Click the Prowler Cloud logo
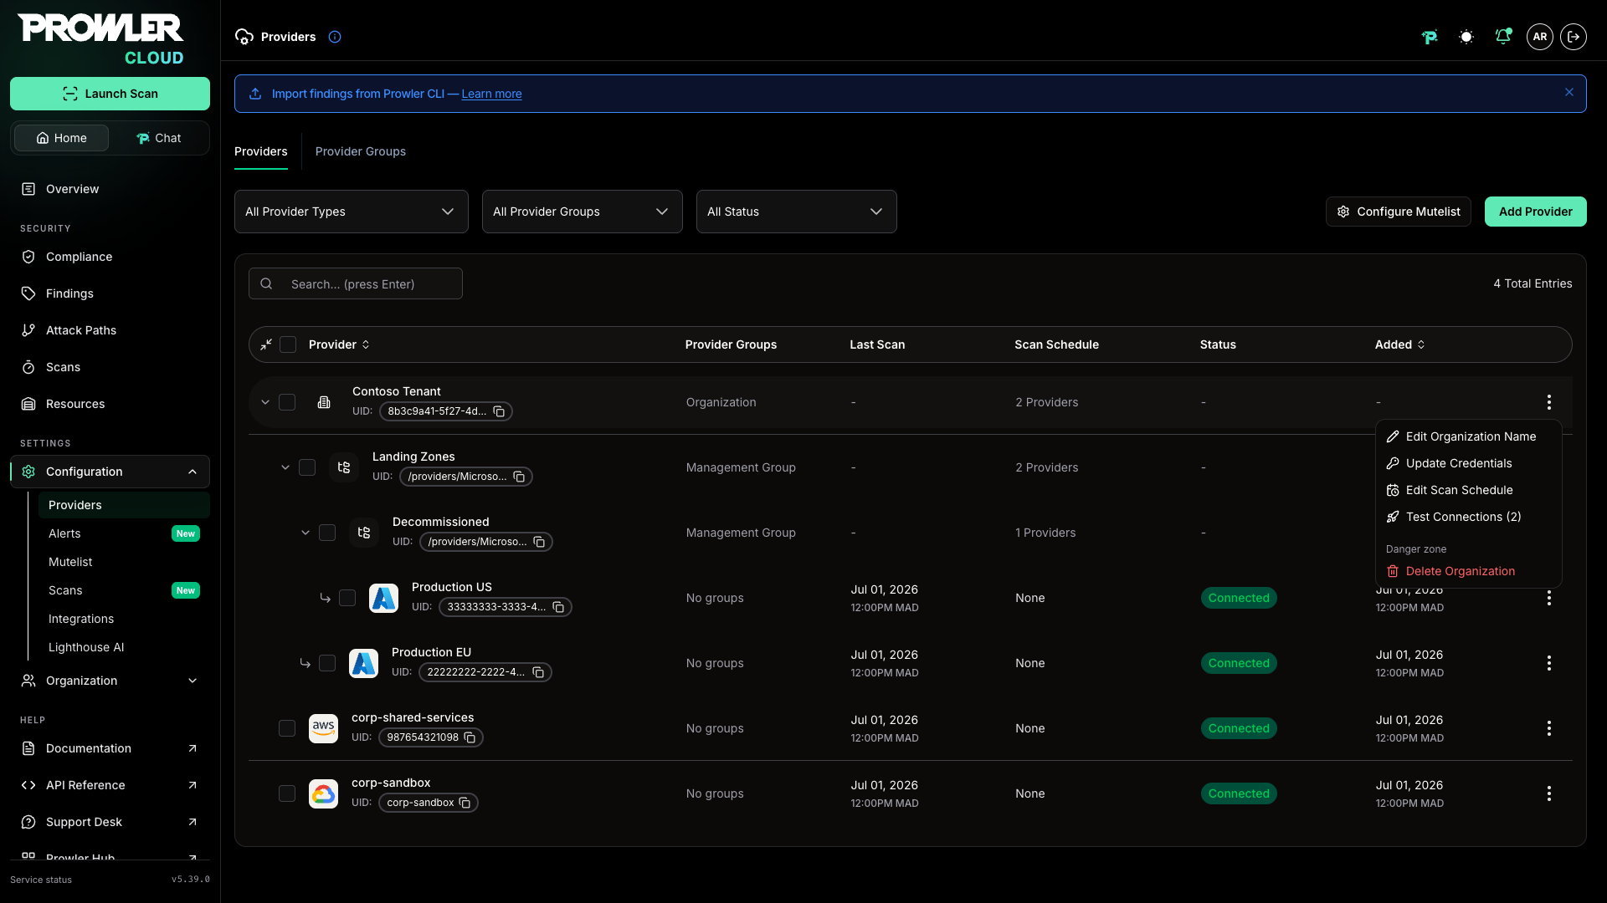Viewport: 1607px width, 903px height. tap(100, 38)
